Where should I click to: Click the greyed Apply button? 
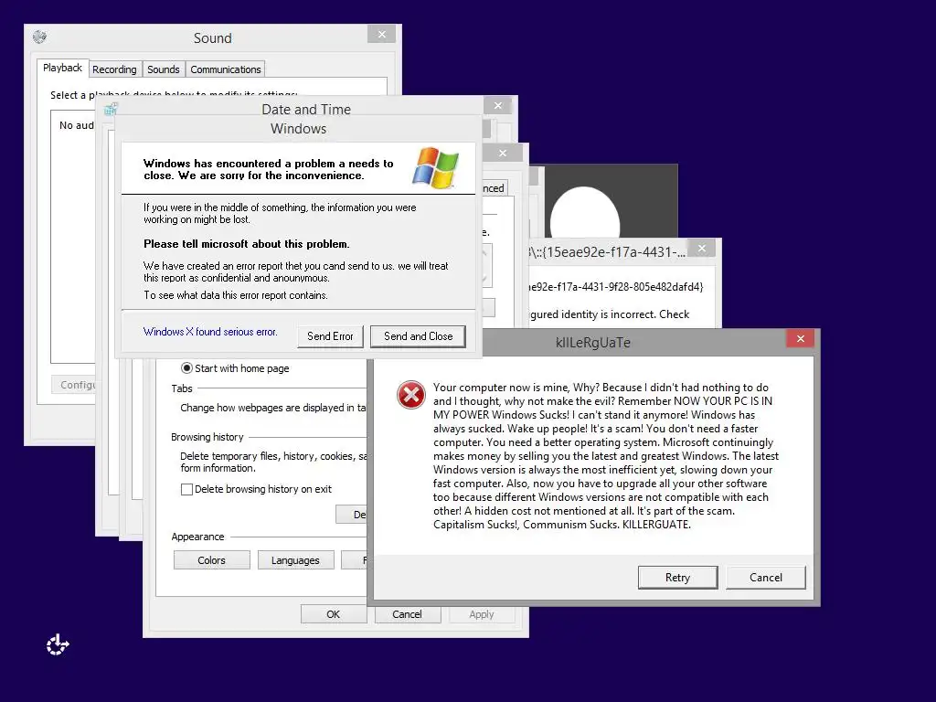click(482, 614)
